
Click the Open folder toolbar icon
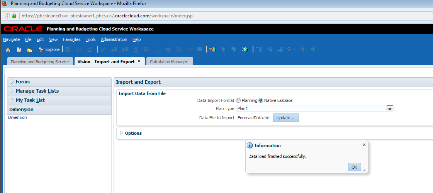(29, 50)
